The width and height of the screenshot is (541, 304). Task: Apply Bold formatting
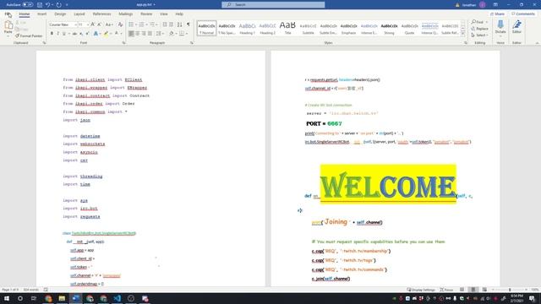point(52,34)
